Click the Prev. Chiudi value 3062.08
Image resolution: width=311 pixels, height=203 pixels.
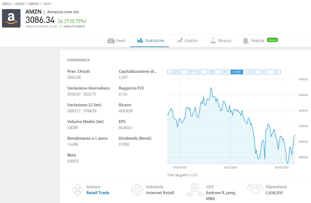pos(74,77)
